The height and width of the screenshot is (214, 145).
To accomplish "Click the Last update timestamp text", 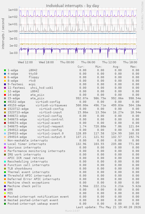I will [109, 207].
